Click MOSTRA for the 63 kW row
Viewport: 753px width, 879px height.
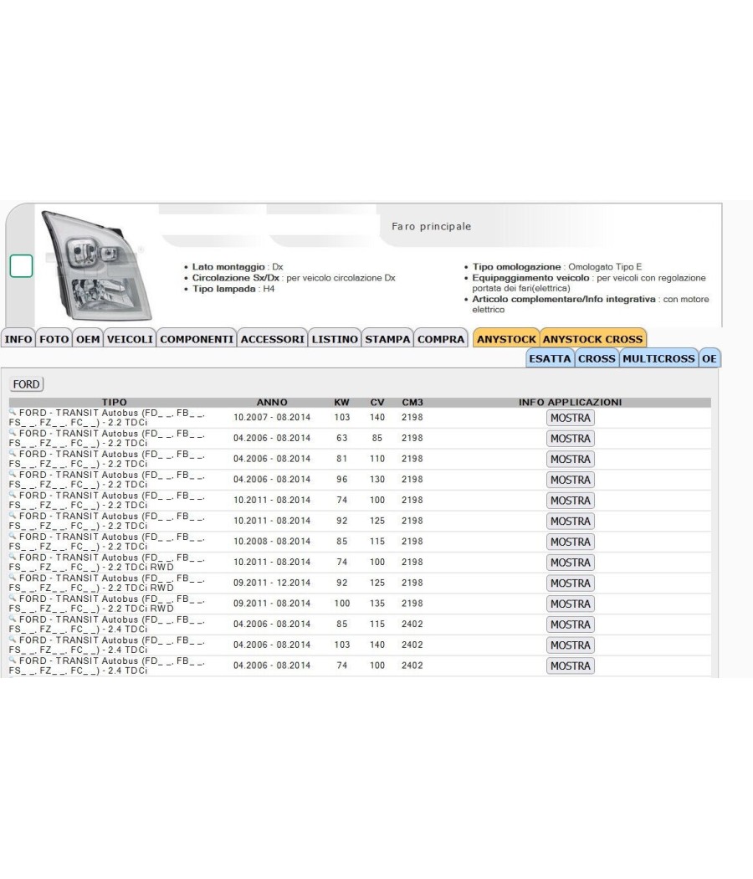tap(571, 439)
